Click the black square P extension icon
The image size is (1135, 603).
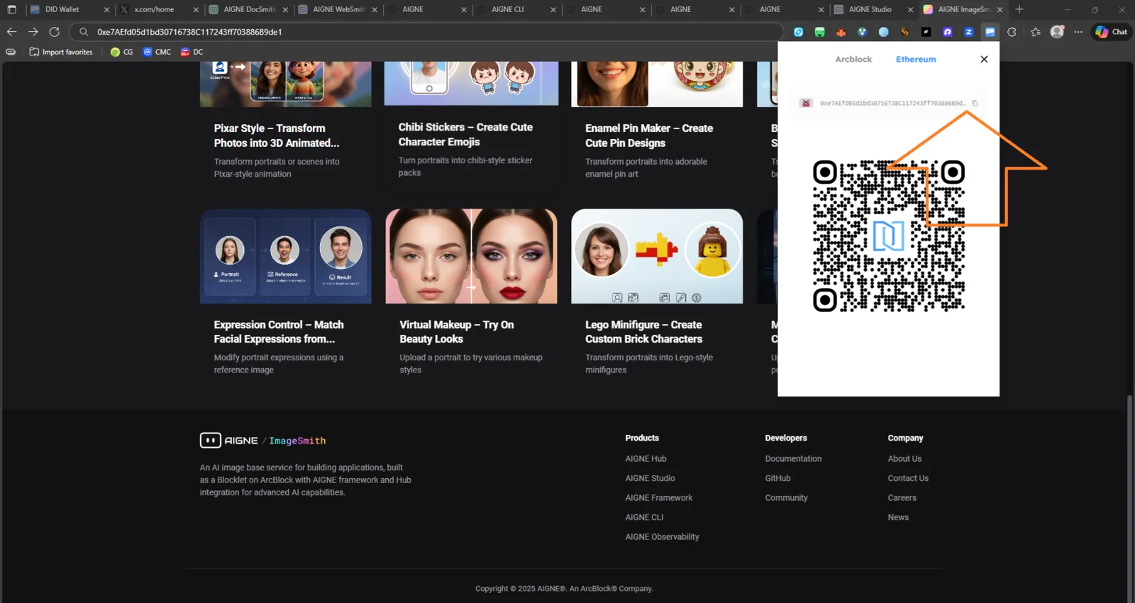coord(926,32)
